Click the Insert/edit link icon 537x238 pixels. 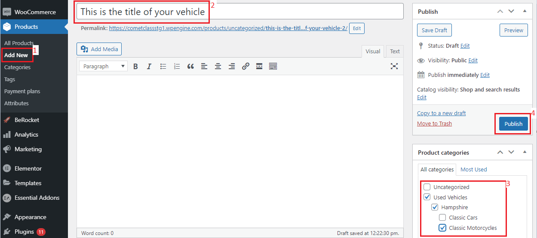245,67
